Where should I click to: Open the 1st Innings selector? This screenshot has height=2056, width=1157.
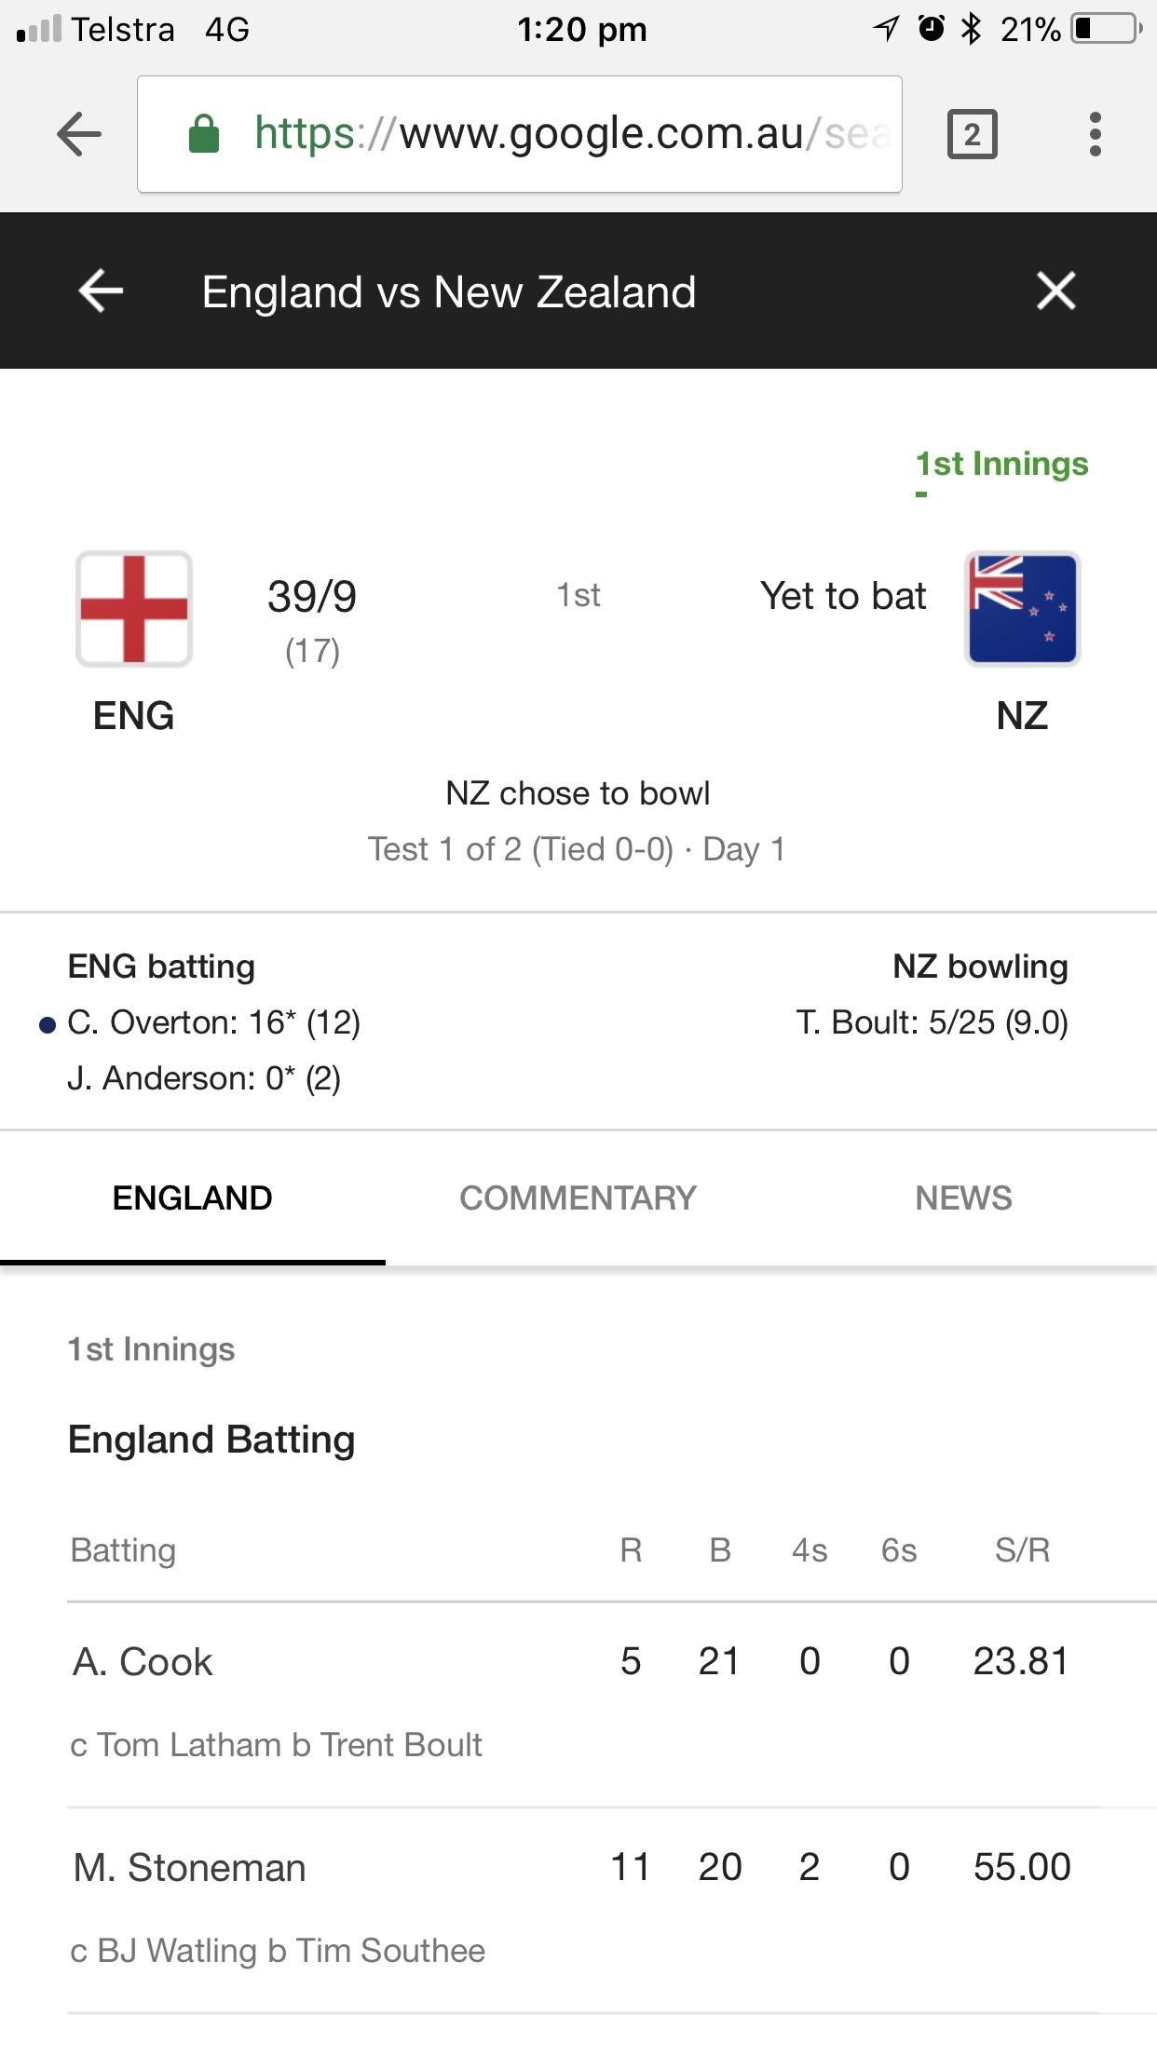(x=1002, y=464)
